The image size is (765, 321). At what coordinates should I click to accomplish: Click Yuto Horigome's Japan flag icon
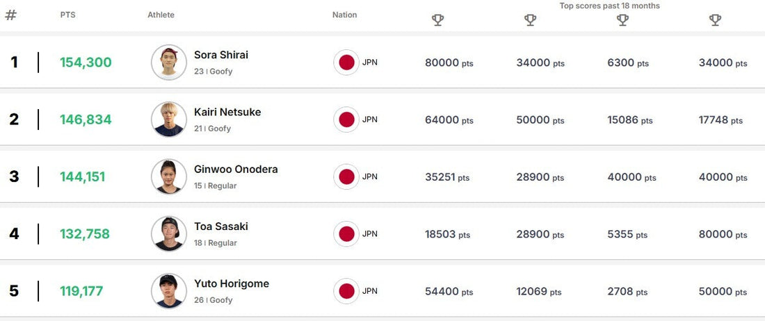point(346,291)
